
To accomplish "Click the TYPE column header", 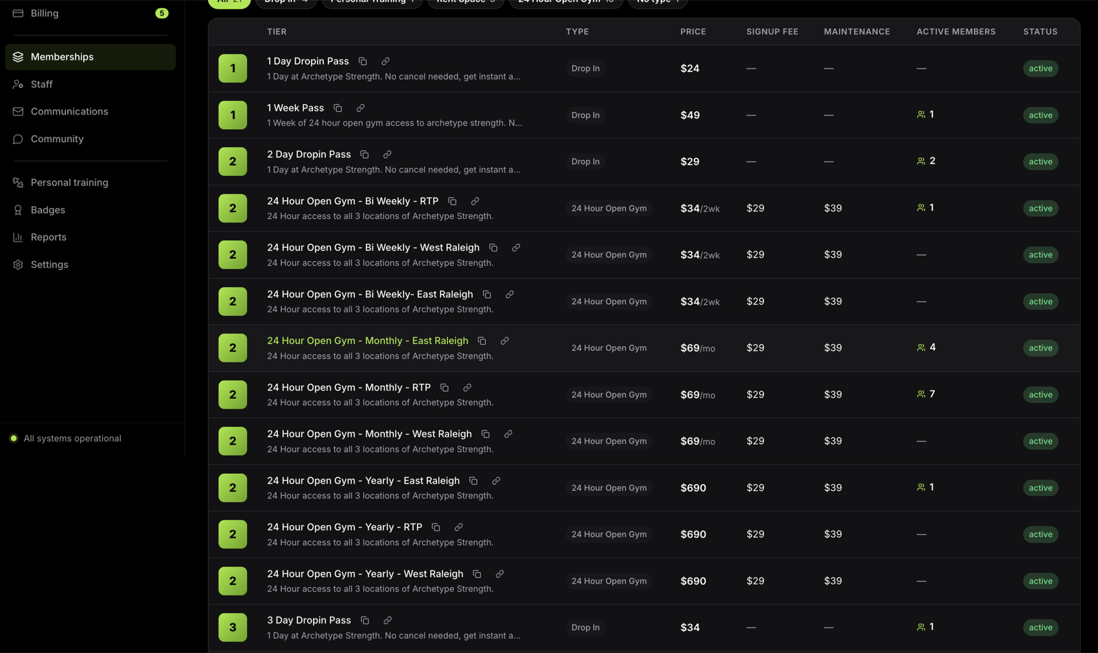I will [x=577, y=32].
